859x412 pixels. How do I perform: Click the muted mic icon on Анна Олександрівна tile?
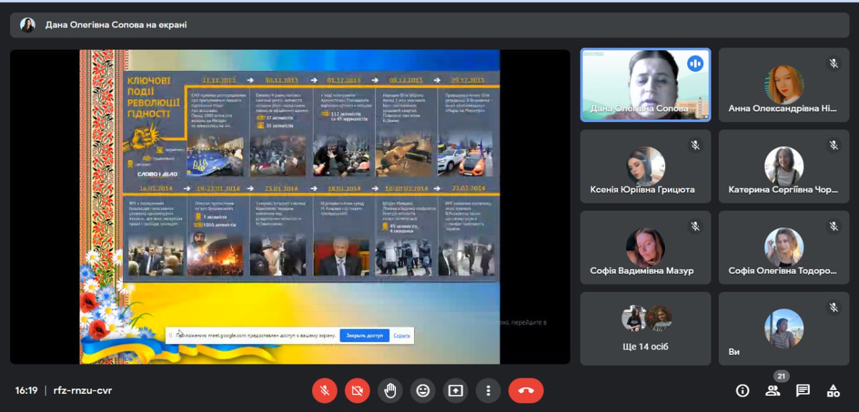833,64
